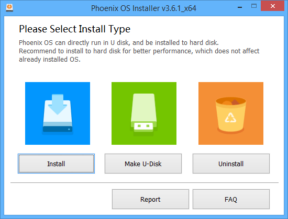Choose the Make U-Disk button
This screenshot has height=219, width=288.
pyautogui.click(x=143, y=164)
